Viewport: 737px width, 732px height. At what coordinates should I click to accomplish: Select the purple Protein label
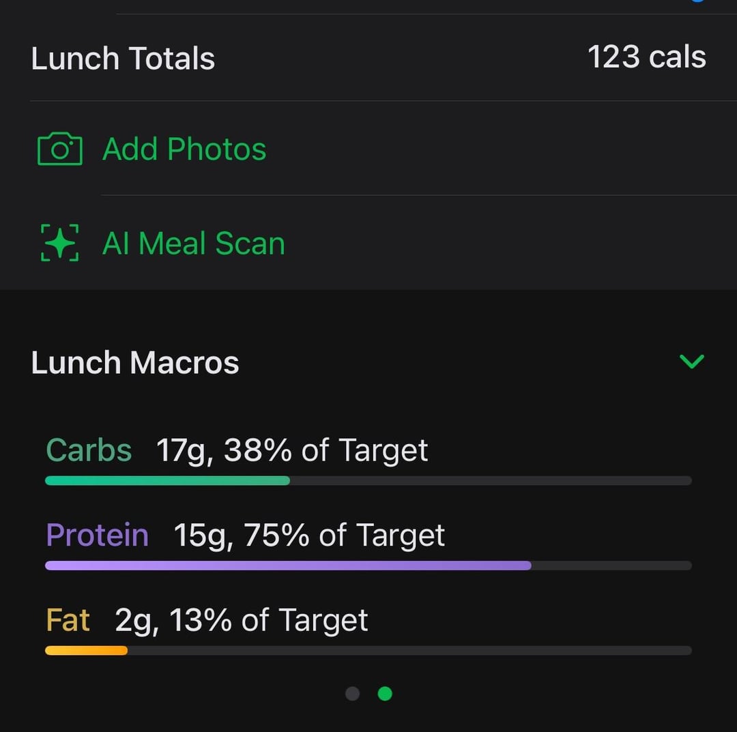pos(97,535)
